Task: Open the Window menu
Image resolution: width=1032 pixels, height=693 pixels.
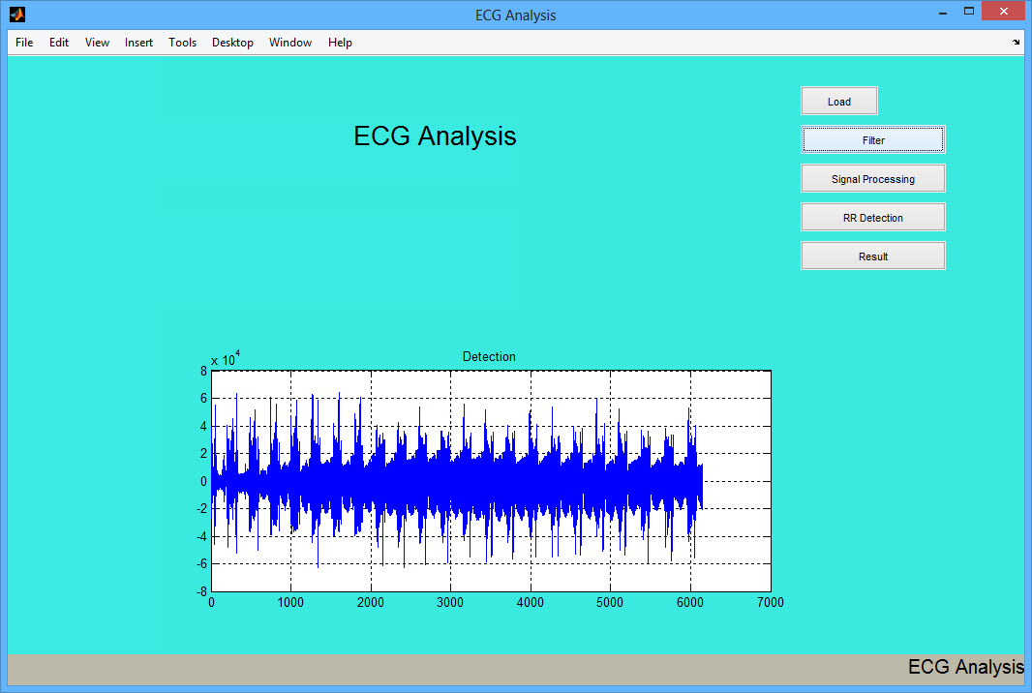Action: 290,43
